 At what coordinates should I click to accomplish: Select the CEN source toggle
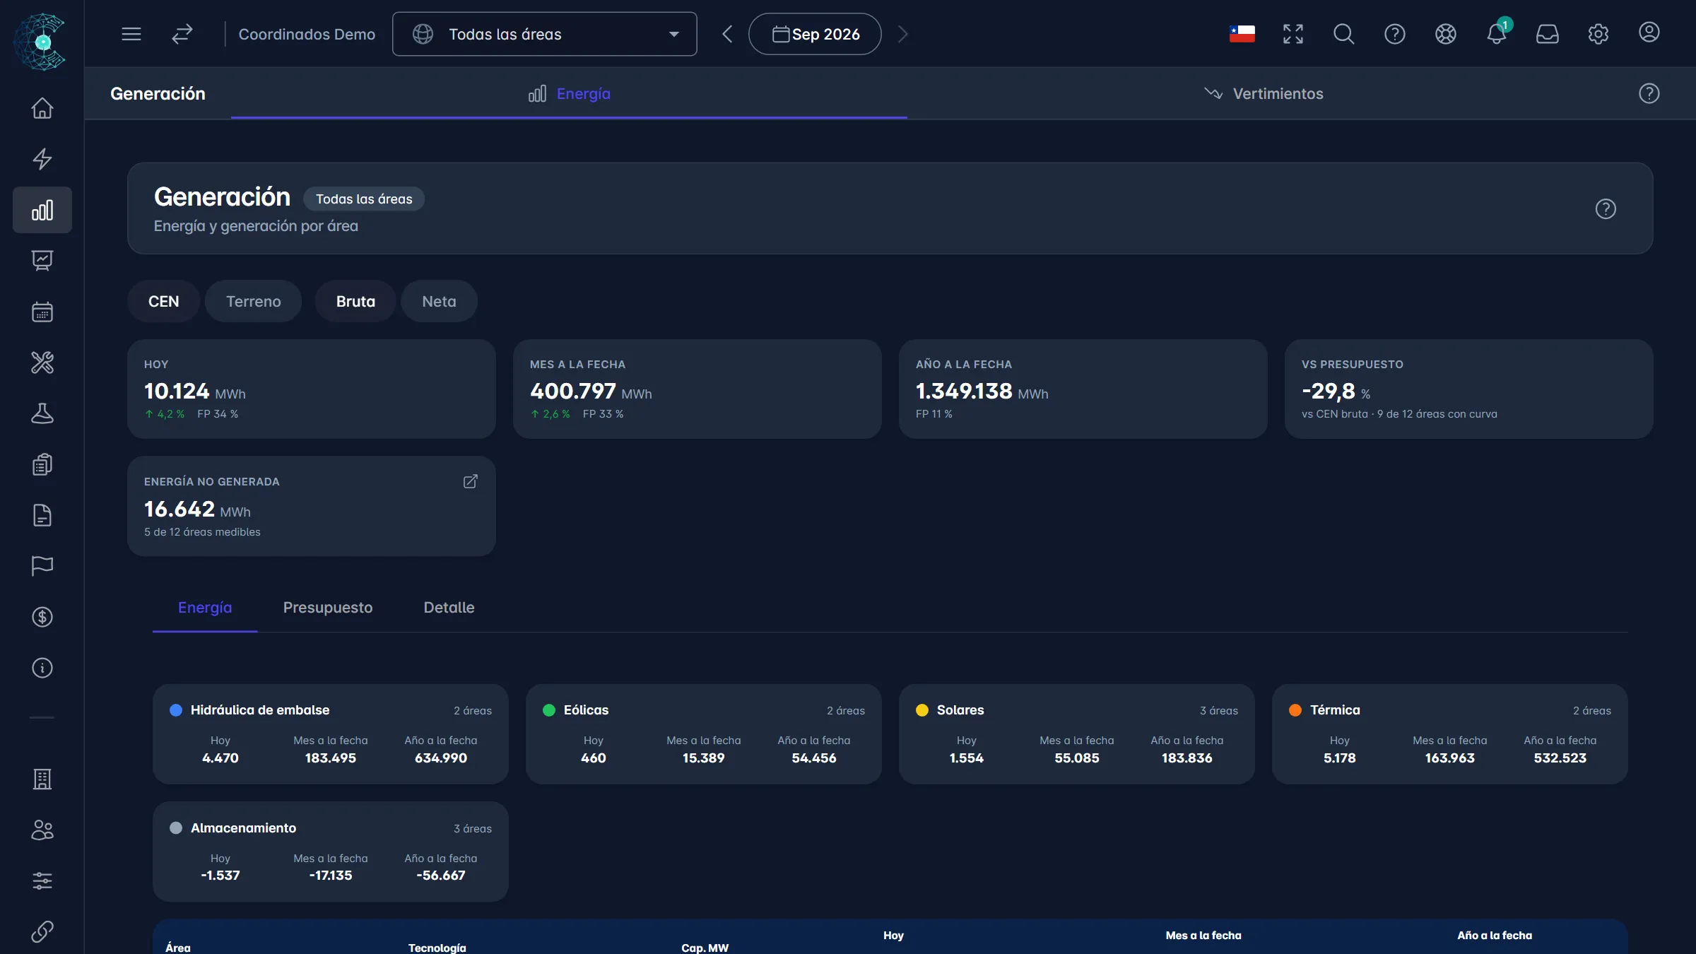pos(164,301)
